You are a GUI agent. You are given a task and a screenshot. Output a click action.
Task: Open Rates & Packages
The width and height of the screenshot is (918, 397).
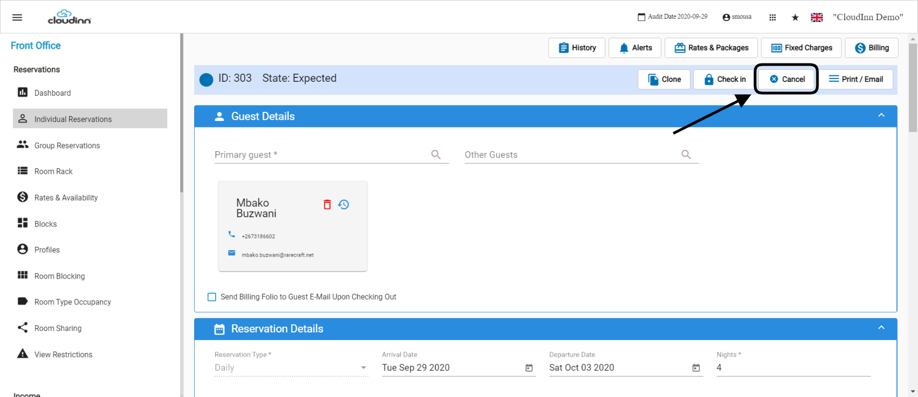pos(711,47)
